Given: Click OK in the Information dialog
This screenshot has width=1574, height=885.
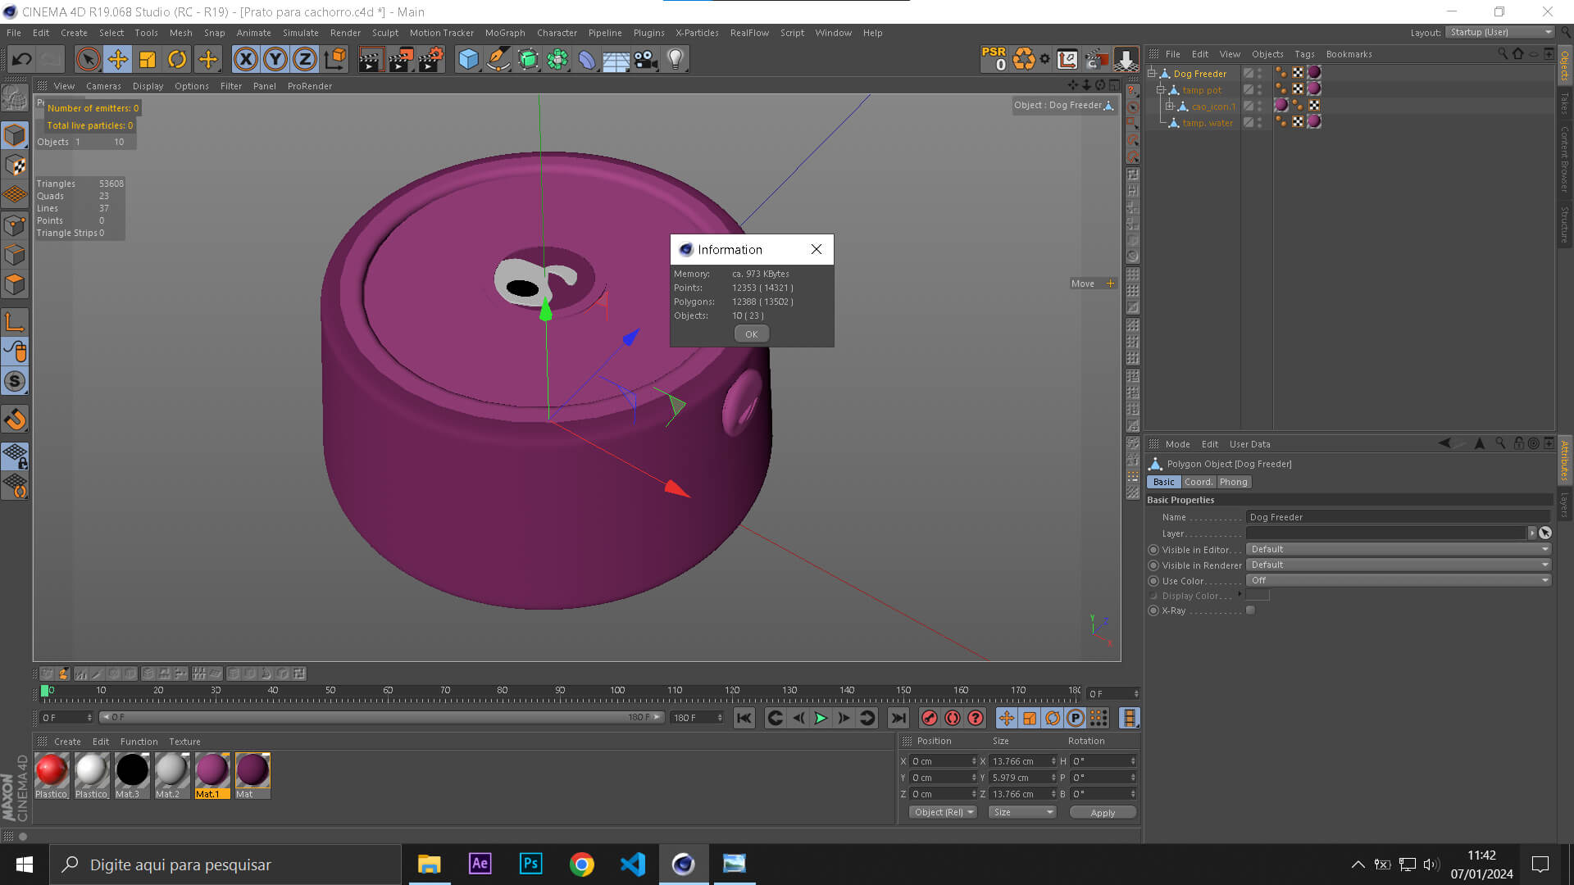Looking at the screenshot, I should pyautogui.click(x=751, y=334).
